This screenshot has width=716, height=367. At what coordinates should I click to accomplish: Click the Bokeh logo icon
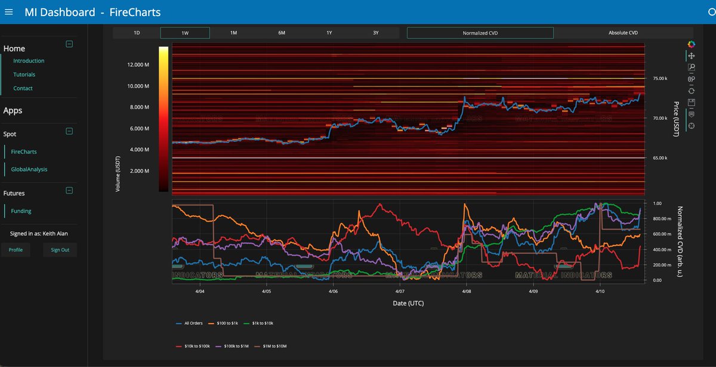coord(692,44)
